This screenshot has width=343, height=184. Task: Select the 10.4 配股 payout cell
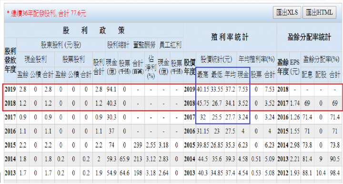[321, 173]
